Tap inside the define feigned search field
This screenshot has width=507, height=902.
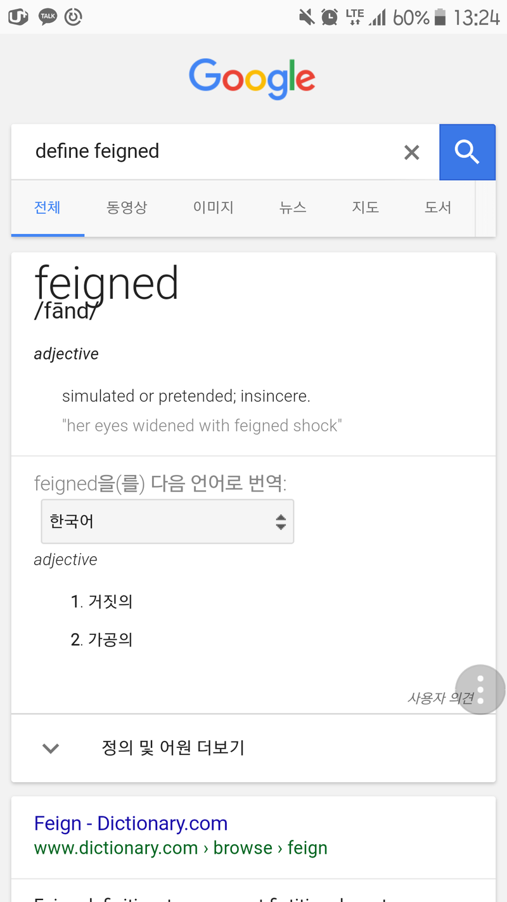click(190, 151)
